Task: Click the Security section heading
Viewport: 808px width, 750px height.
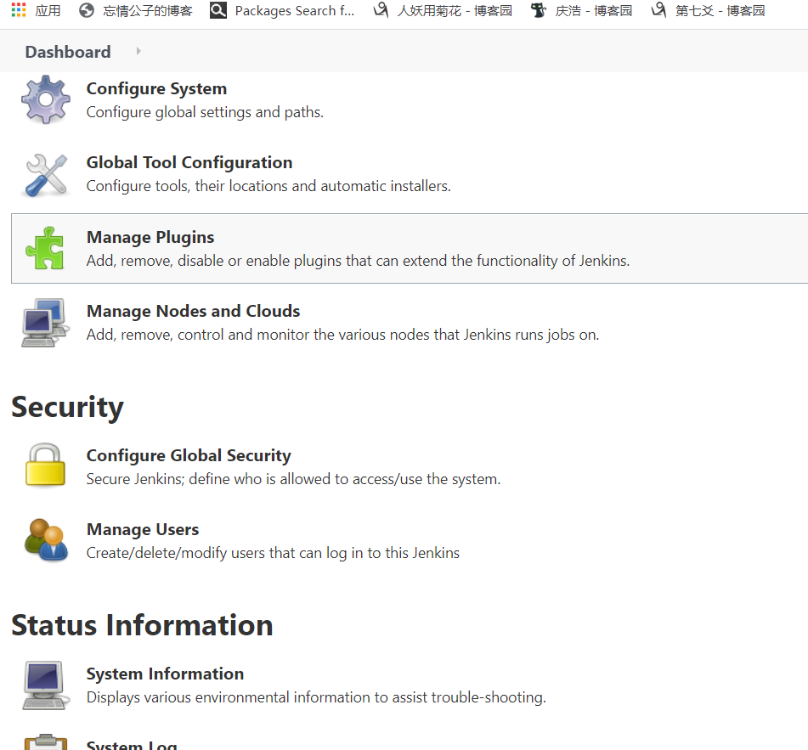Action: click(x=67, y=408)
